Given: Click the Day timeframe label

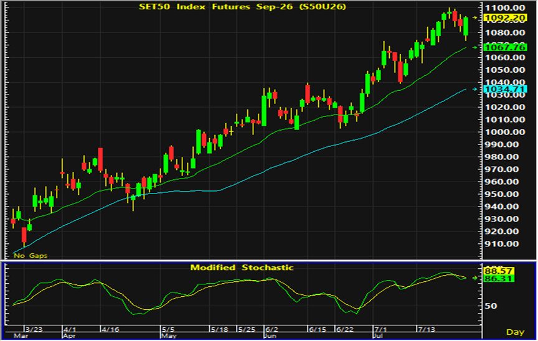Looking at the screenshot, I should (x=515, y=332).
